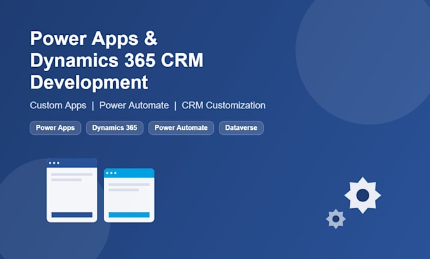Viewport: 430px width, 259px height.
Task: Click the "CRM Customization" subtitle text
Action: click(223, 106)
